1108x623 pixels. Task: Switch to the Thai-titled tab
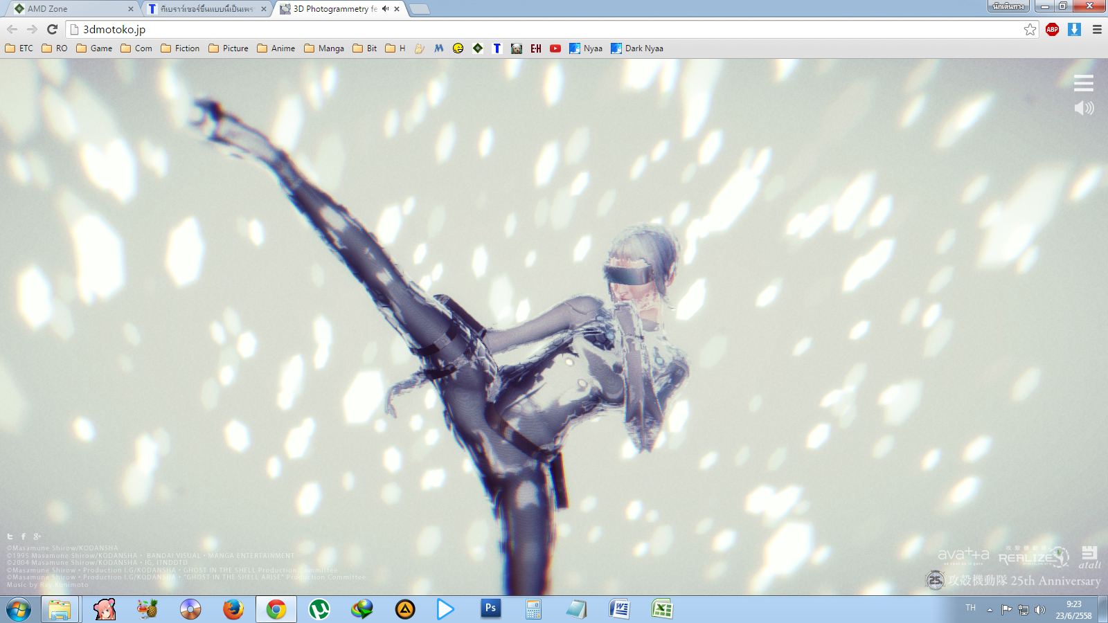coord(207,9)
